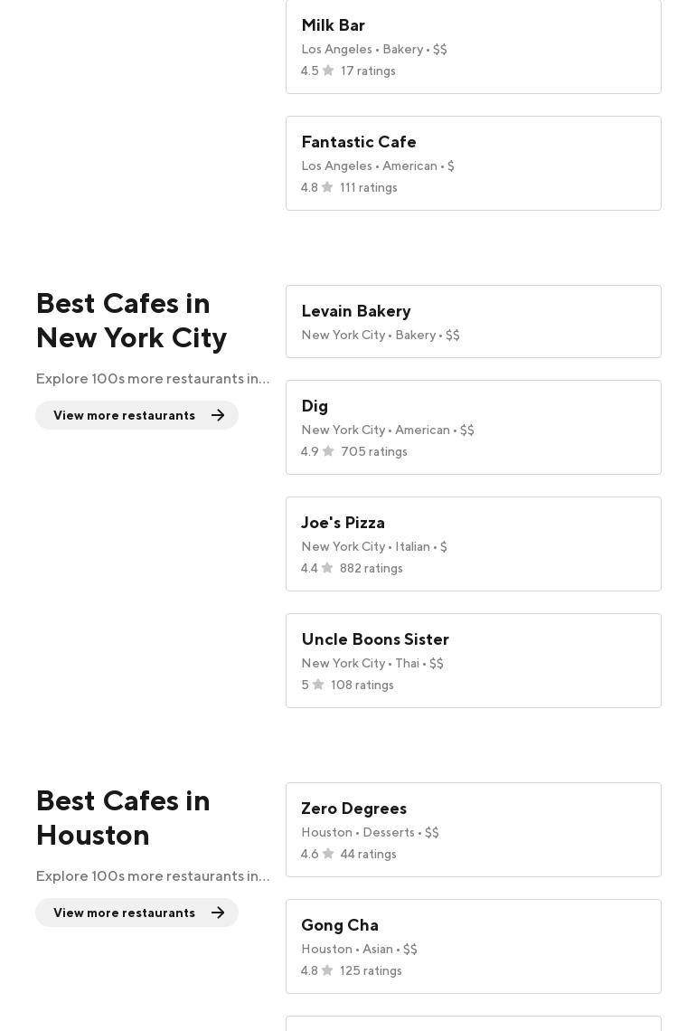Go to Joe's Pizza page
The width and height of the screenshot is (696, 1031).
[x=473, y=544]
